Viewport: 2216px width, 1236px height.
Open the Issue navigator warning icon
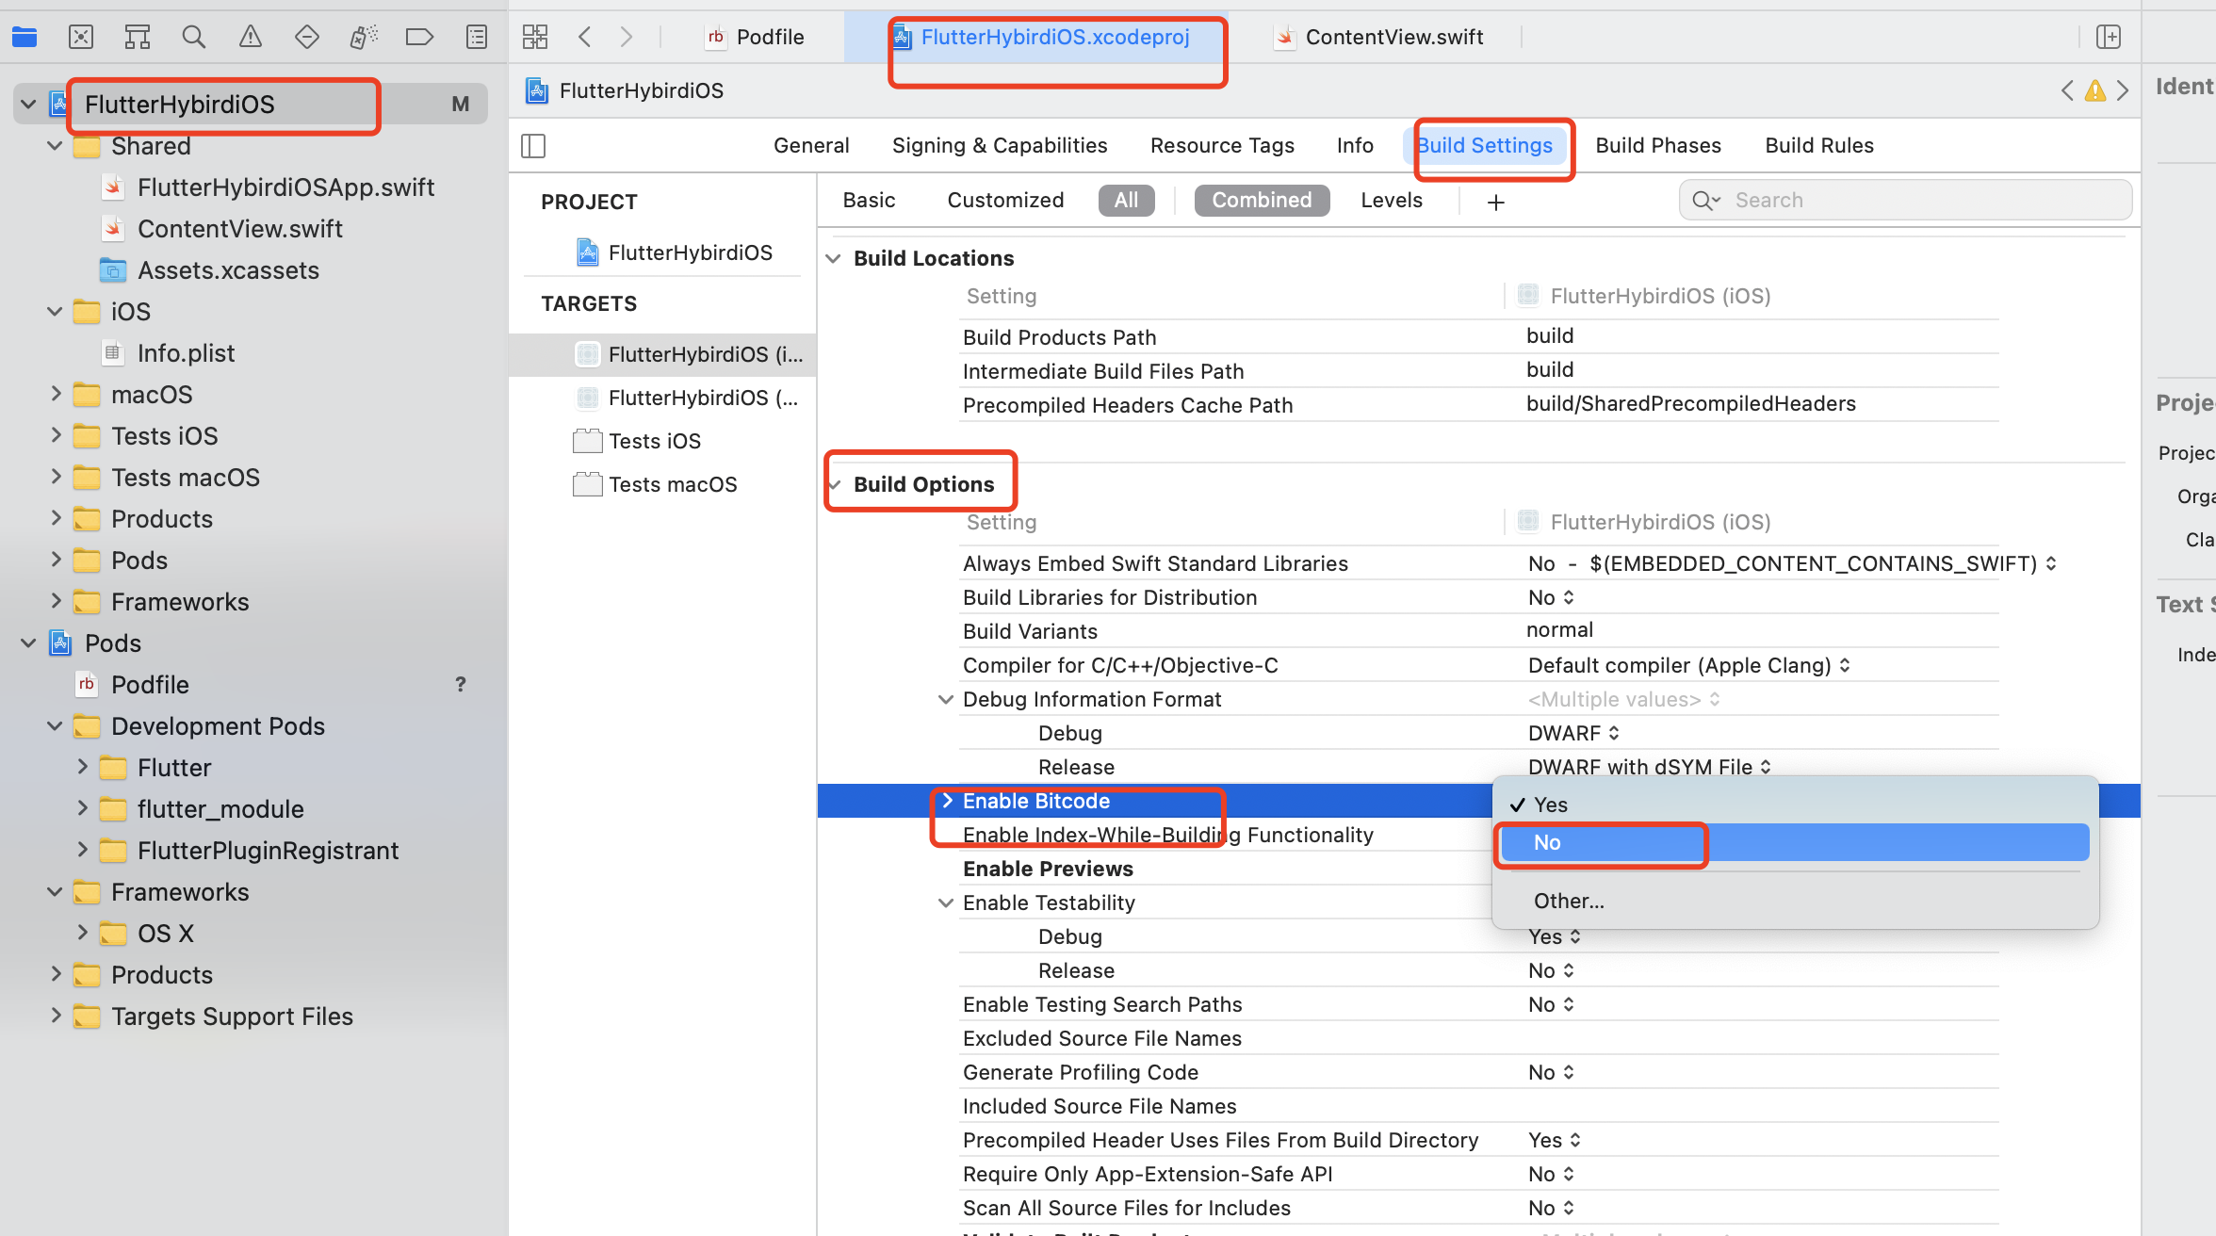point(251,37)
